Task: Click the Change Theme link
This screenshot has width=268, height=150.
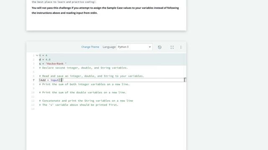Action: 90,47
